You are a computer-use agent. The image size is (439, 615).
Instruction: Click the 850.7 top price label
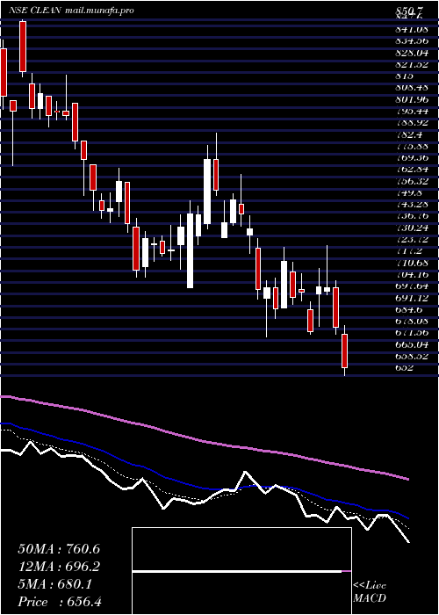[x=409, y=12]
